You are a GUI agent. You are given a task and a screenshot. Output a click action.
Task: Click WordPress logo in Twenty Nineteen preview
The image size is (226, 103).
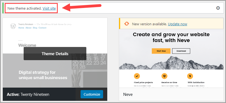[13, 26]
